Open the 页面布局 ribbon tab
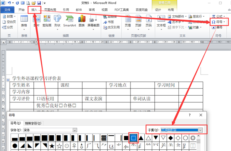This screenshot has height=151, width=231. click(x=50, y=10)
